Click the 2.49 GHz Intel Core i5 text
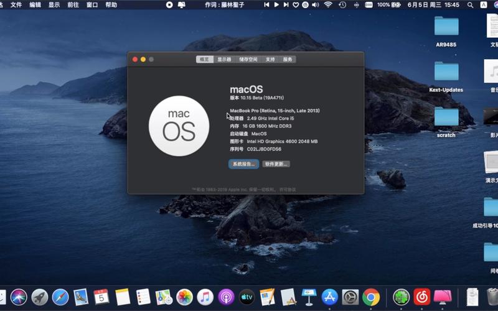This screenshot has width=498, height=311. [270, 118]
